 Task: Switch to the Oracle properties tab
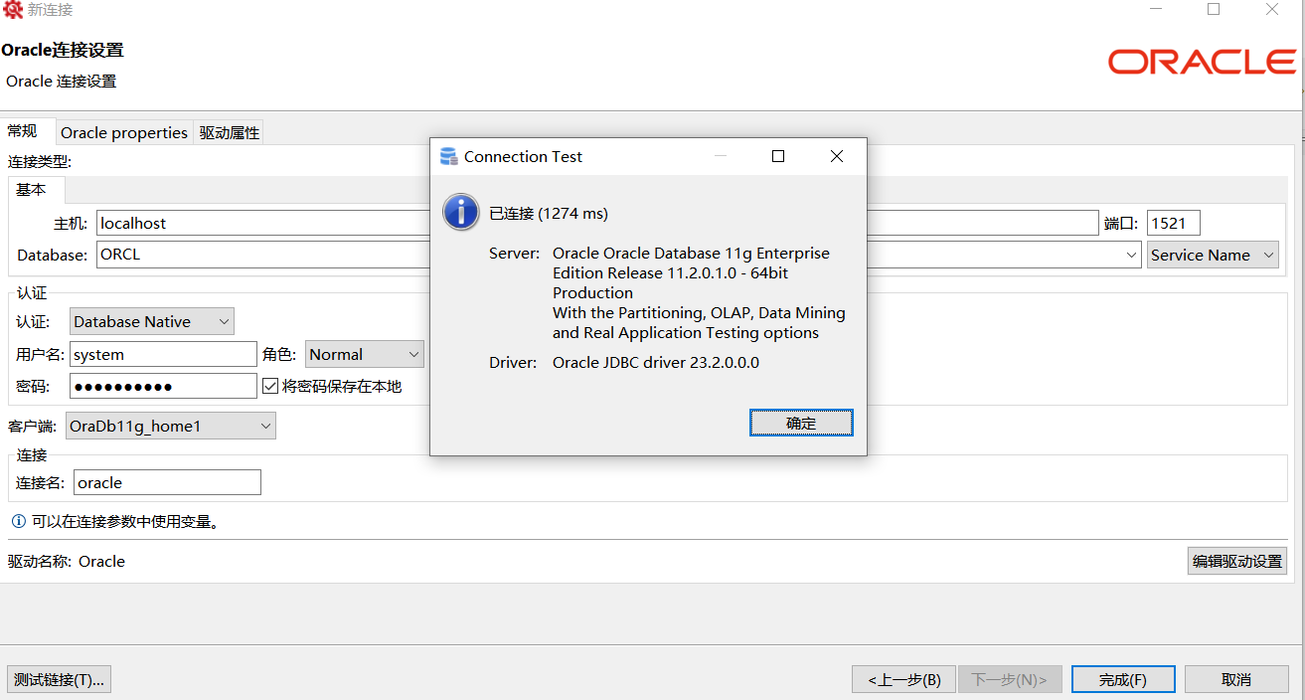(124, 132)
